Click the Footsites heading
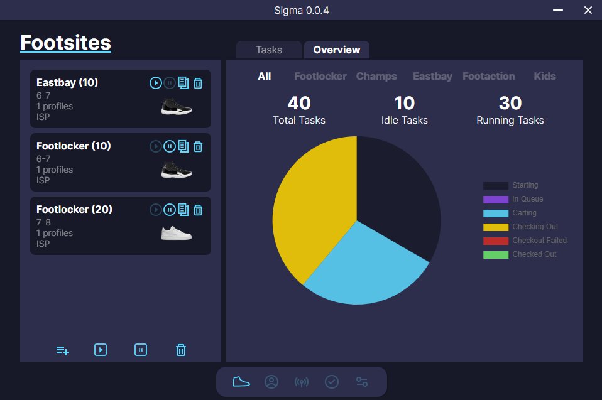602x400 pixels. pos(65,43)
